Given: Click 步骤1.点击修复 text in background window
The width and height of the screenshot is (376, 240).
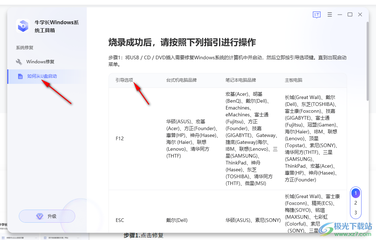Looking at the screenshot, I should click(x=144, y=235).
